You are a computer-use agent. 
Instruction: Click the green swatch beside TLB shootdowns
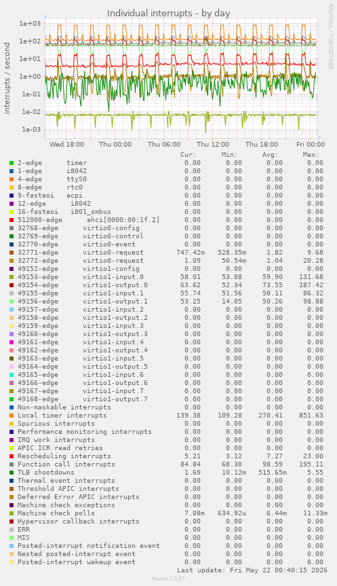pyautogui.click(x=12, y=473)
